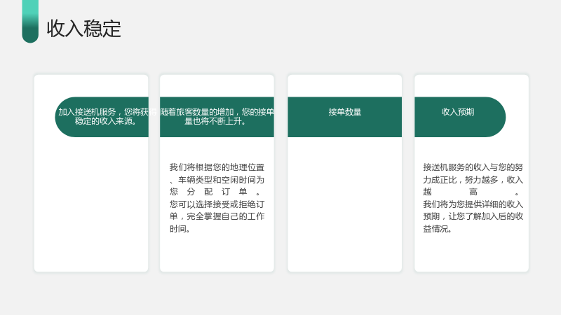The width and height of the screenshot is (561, 315).
Task: Click the 收入稳定 slide title
Action: tap(83, 29)
